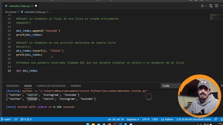Select the metodos-listas.py editor tab
The image size is (223, 125).
[x=21, y=6]
